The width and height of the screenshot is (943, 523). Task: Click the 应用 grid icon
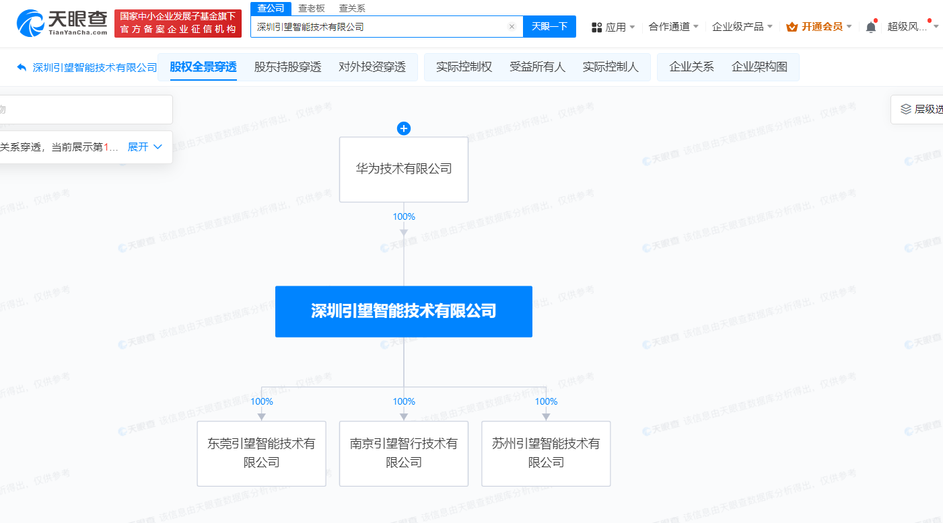pyautogui.click(x=596, y=27)
